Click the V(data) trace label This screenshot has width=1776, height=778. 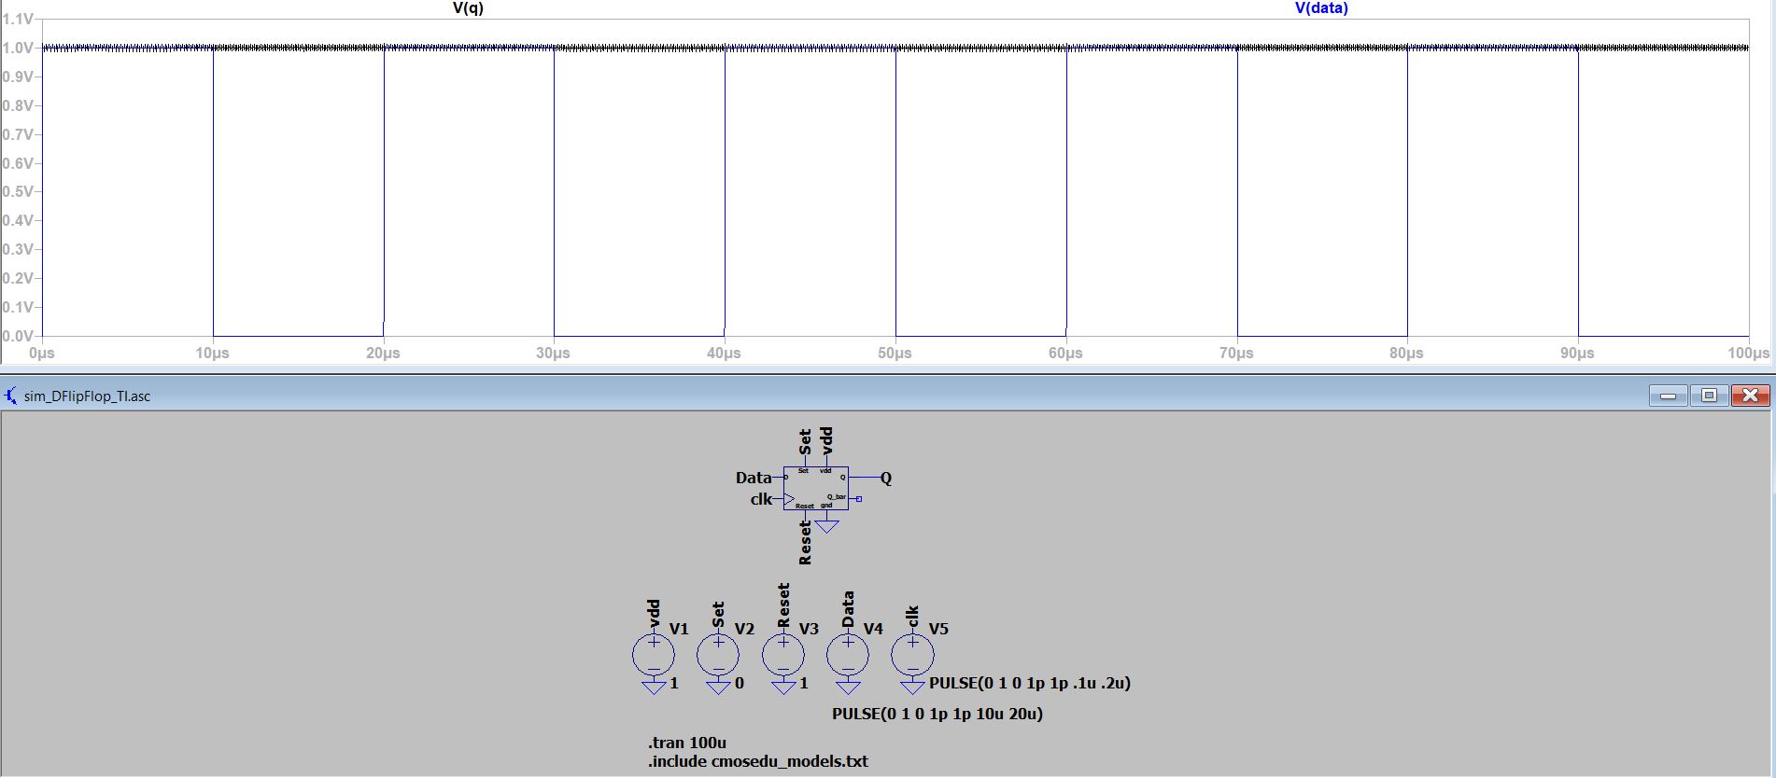tap(1320, 8)
